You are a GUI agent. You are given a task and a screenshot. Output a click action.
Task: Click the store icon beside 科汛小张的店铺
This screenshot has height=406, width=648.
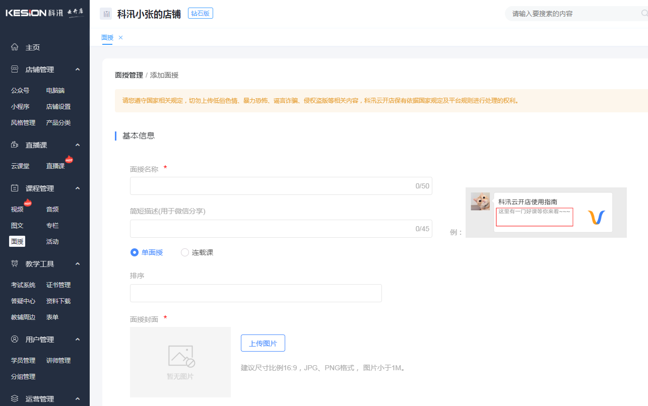[106, 13]
